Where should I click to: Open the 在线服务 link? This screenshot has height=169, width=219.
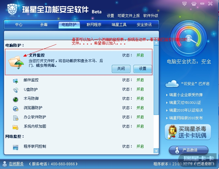16,164
